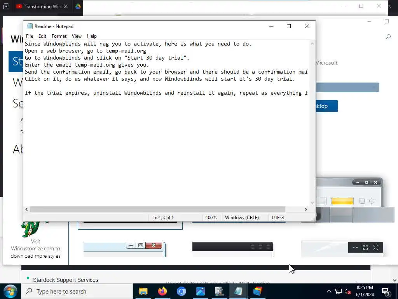Click the search magnifier icon in WindowBlinds window

click(x=388, y=37)
